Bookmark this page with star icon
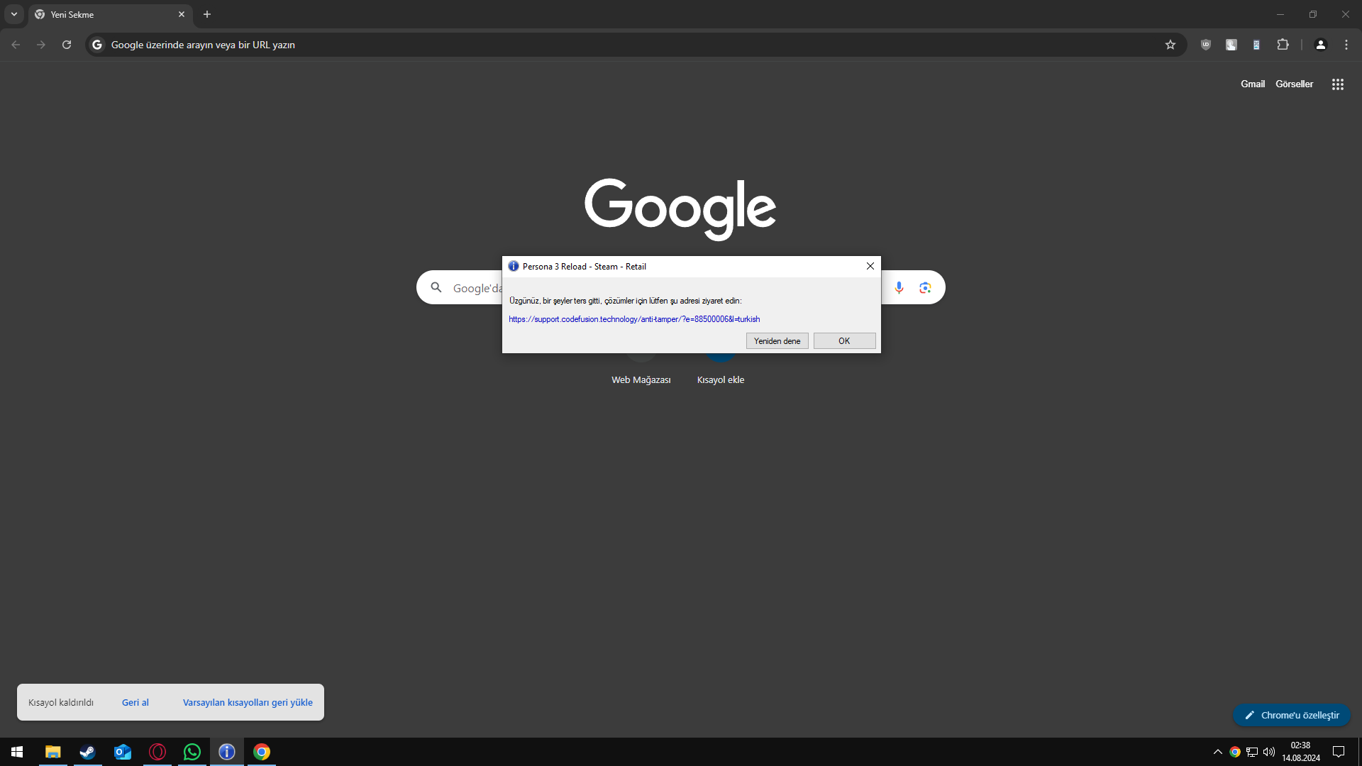Image resolution: width=1362 pixels, height=766 pixels. [x=1170, y=45]
